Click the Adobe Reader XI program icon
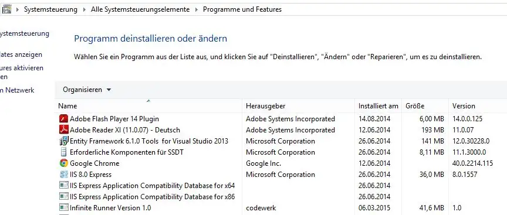The image size is (507, 215). coord(64,130)
